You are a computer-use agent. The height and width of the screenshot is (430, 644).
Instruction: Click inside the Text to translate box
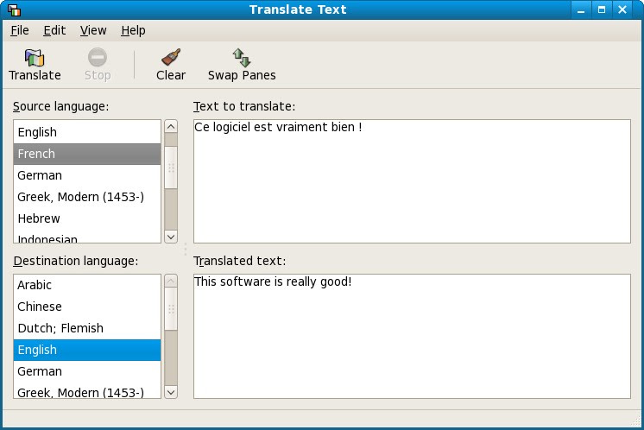click(412, 181)
